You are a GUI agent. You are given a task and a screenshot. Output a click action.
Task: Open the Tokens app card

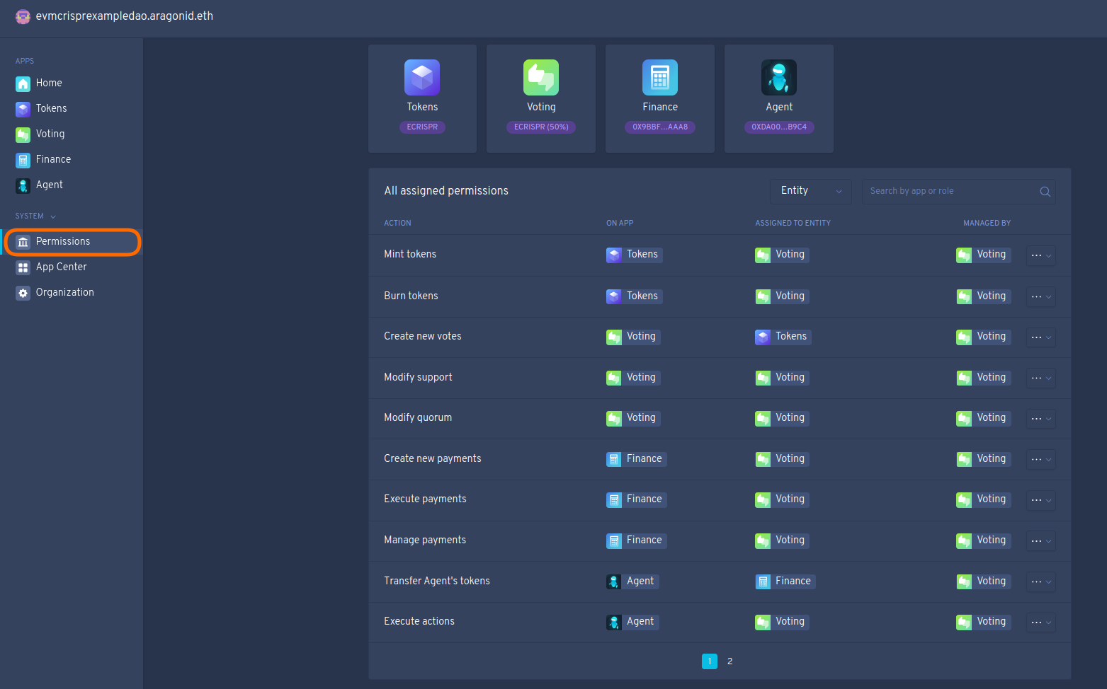point(422,98)
